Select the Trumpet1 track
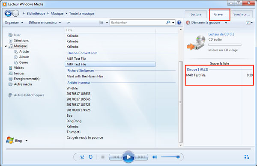 click(74, 132)
